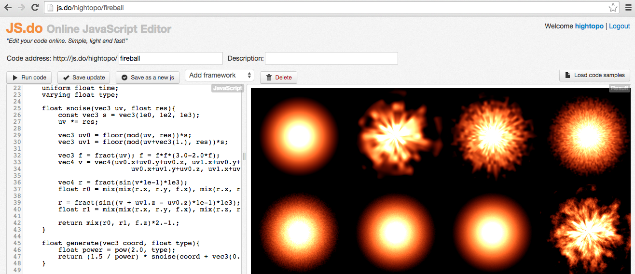Bookmark this page with the star icon
635x274 pixels.
point(613,8)
